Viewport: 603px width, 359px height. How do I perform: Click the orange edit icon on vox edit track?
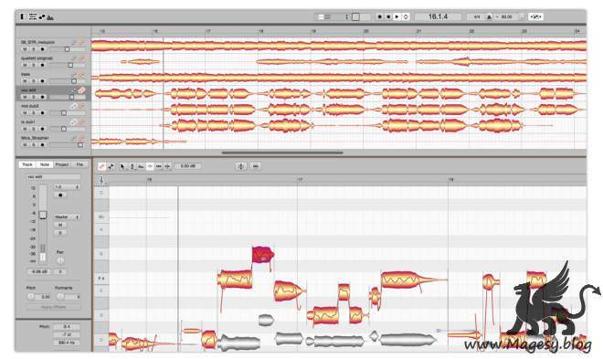81,90
